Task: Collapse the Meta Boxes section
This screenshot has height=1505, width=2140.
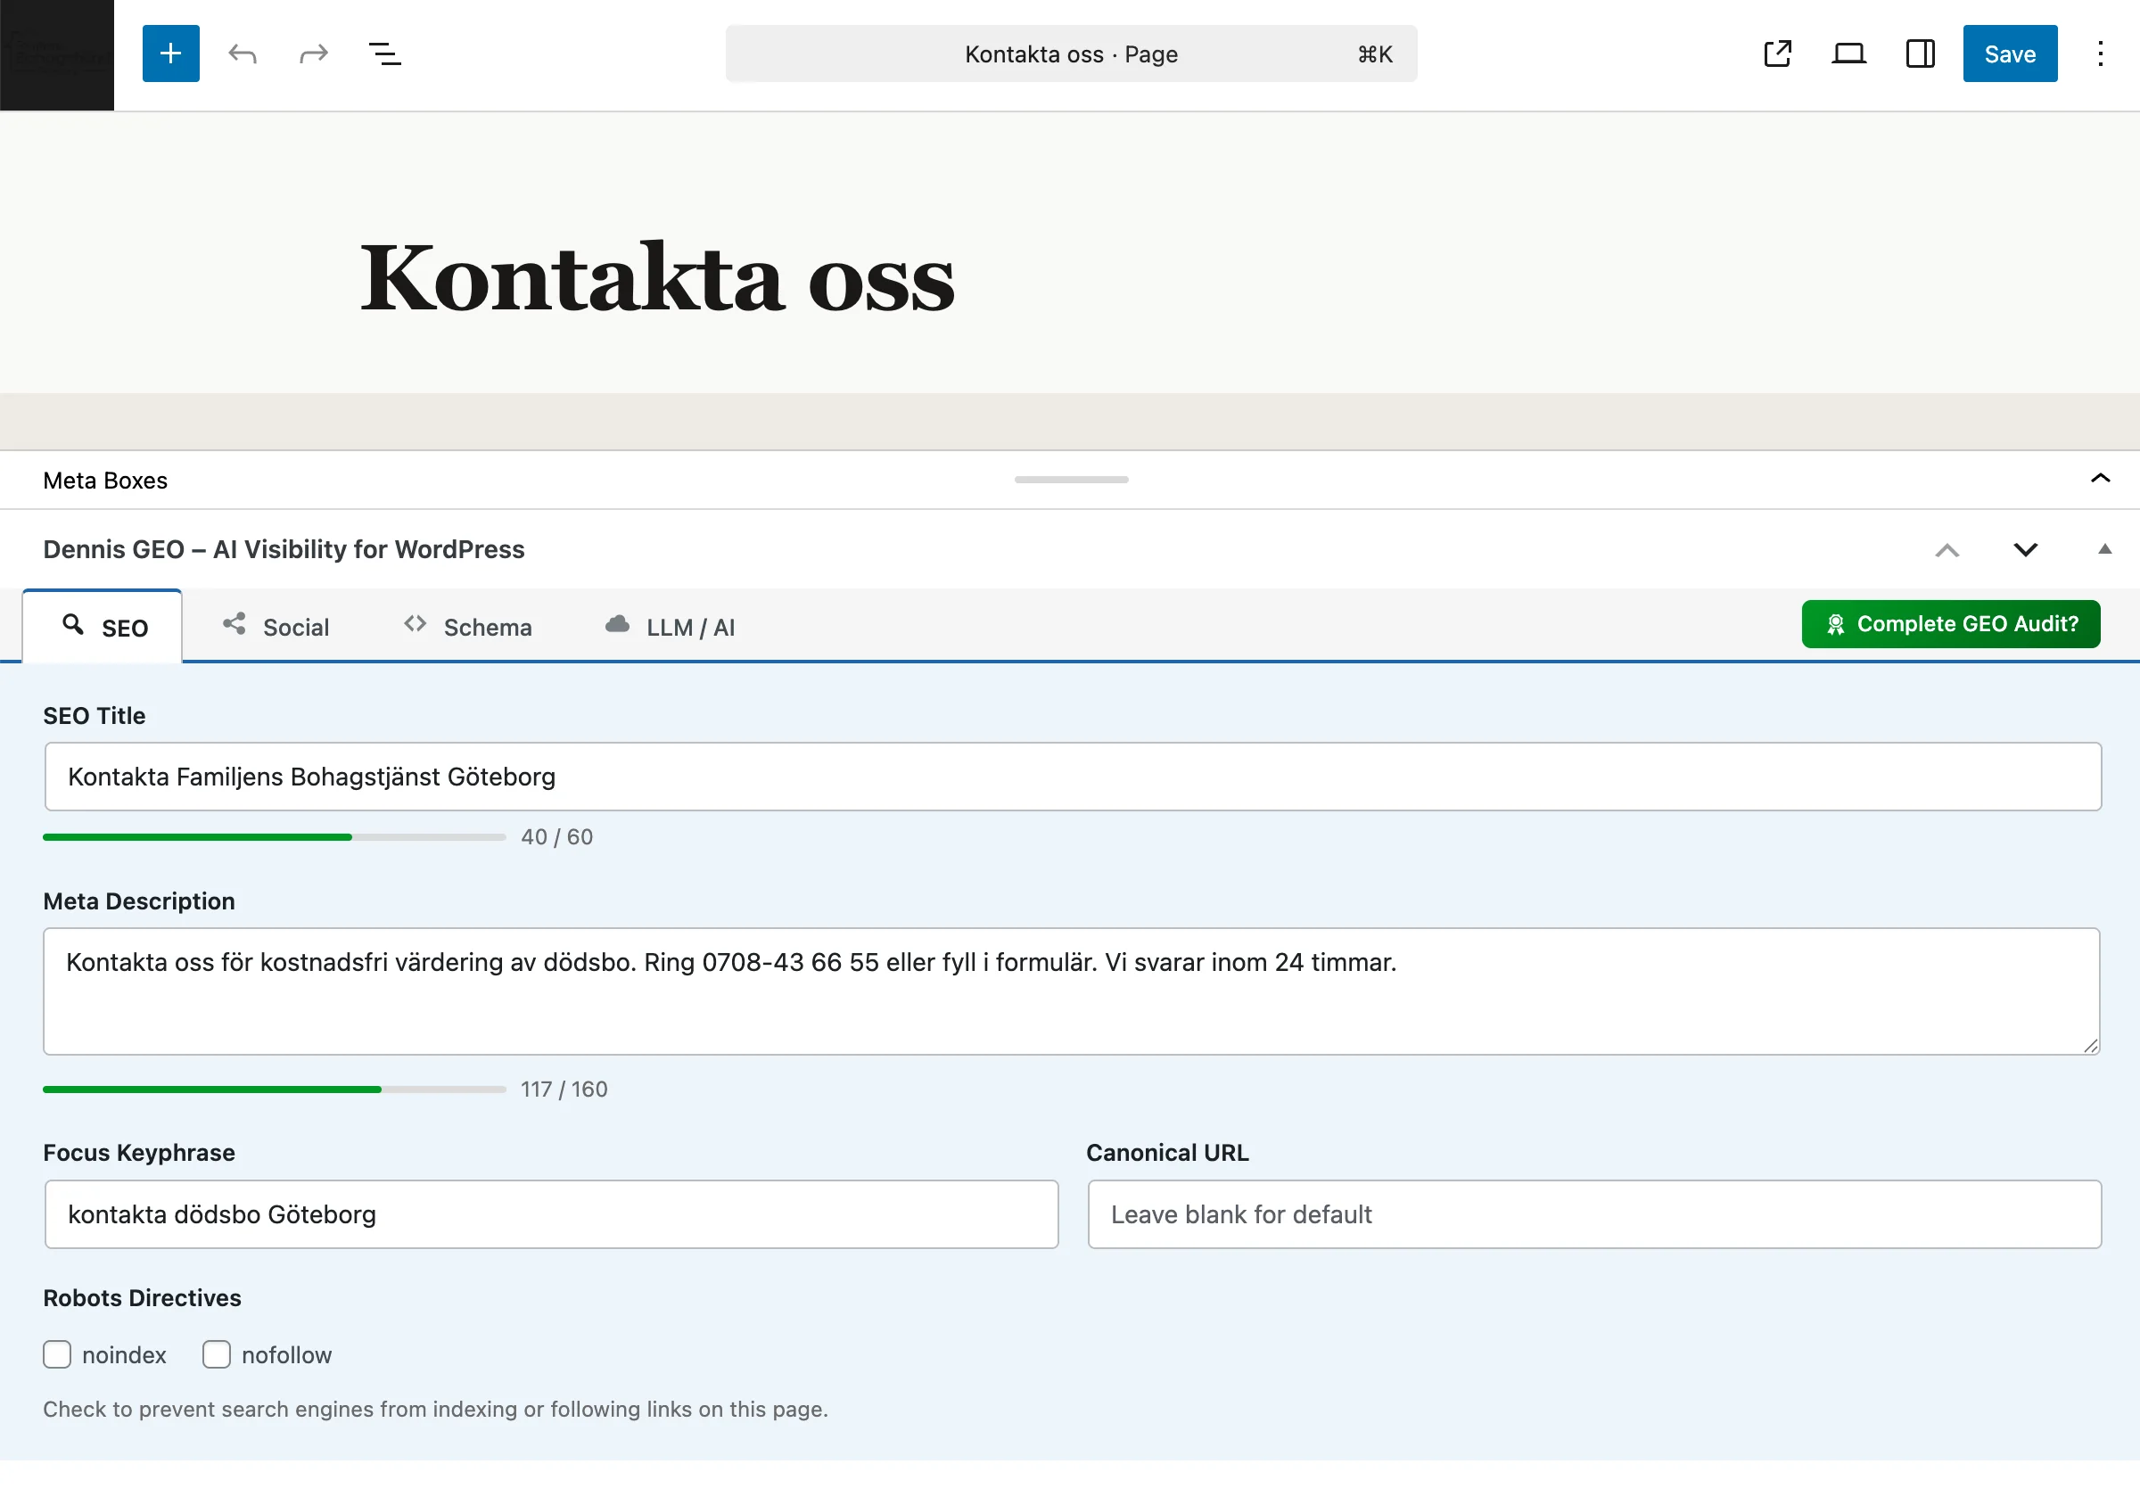Action: [x=2099, y=479]
